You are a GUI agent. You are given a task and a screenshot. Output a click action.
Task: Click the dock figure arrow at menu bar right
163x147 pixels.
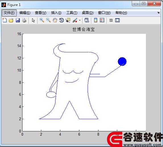[158, 13]
